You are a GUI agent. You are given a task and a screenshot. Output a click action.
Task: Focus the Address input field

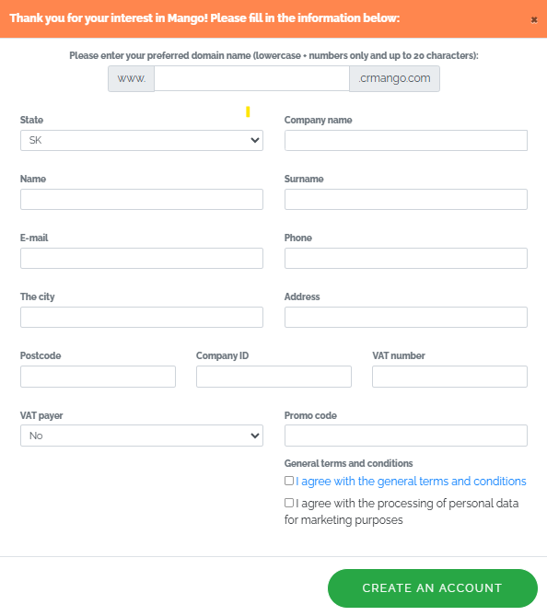coord(406,317)
